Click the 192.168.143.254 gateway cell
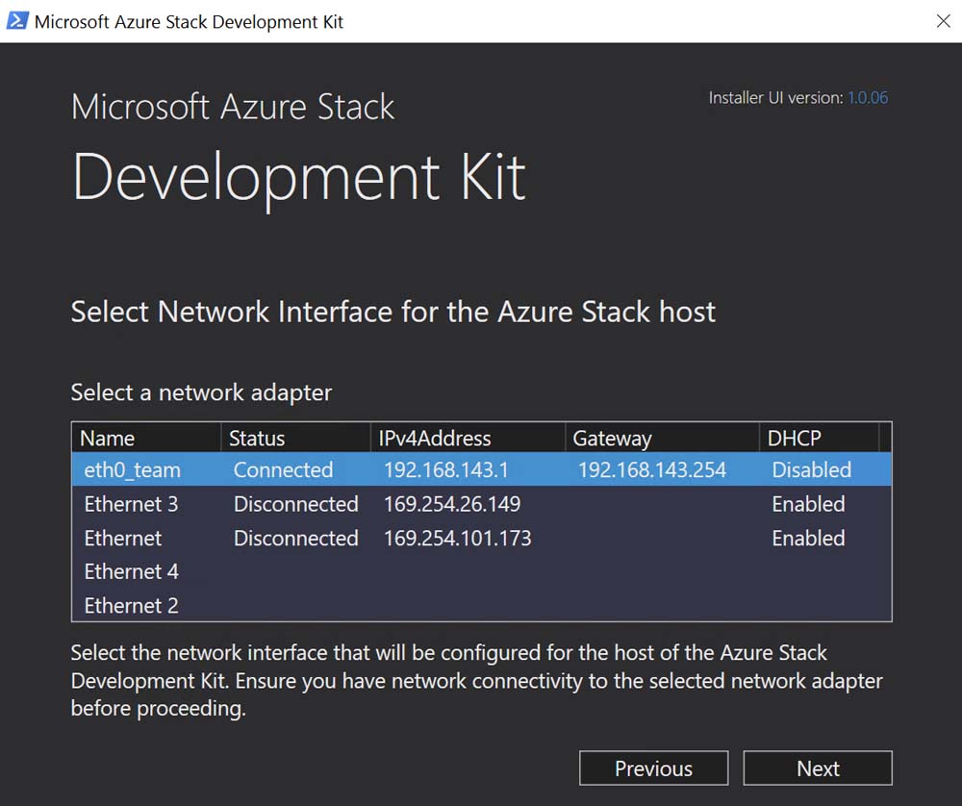Screen dimensions: 962x806 click(x=652, y=470)
